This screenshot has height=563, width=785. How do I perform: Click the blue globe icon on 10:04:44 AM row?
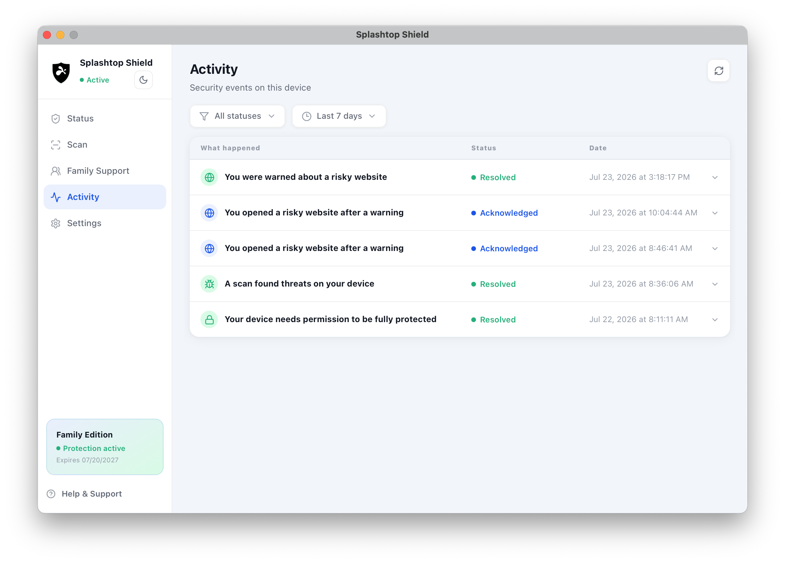[209, 213]
